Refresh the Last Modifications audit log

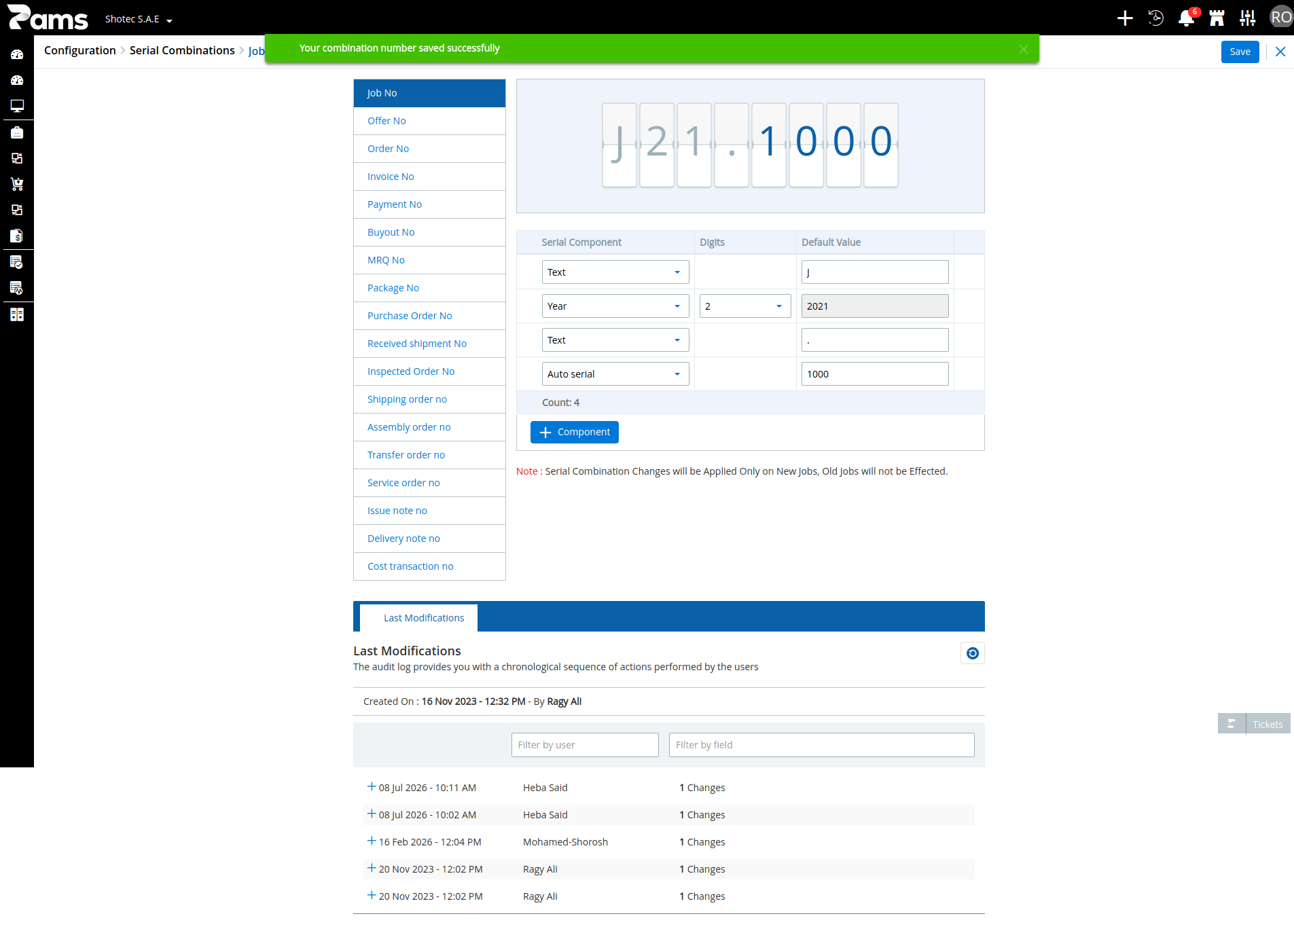tap(973, 653)
